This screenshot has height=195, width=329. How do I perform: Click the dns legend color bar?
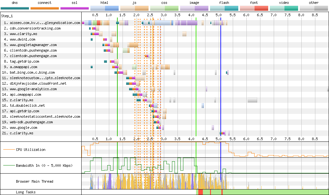pos(15,8)
